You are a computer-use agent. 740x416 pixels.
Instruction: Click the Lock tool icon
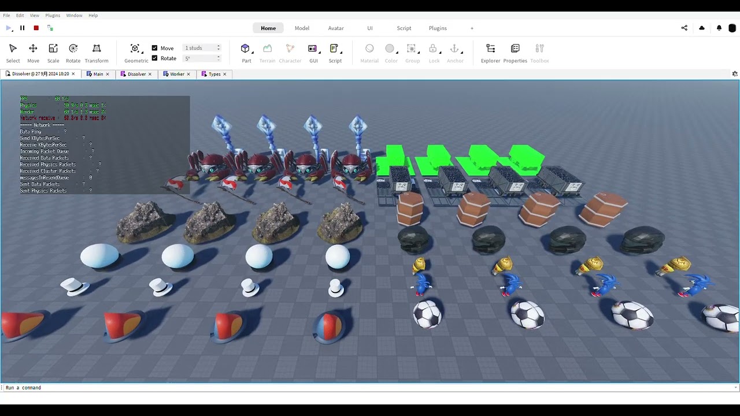432,49
